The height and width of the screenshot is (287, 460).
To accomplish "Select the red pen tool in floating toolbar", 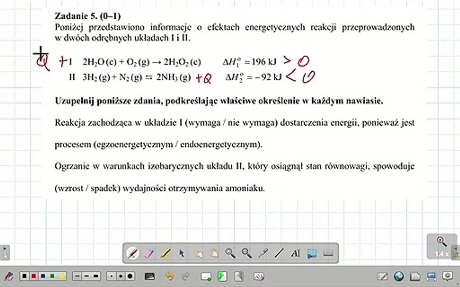I will click(133, 253).
